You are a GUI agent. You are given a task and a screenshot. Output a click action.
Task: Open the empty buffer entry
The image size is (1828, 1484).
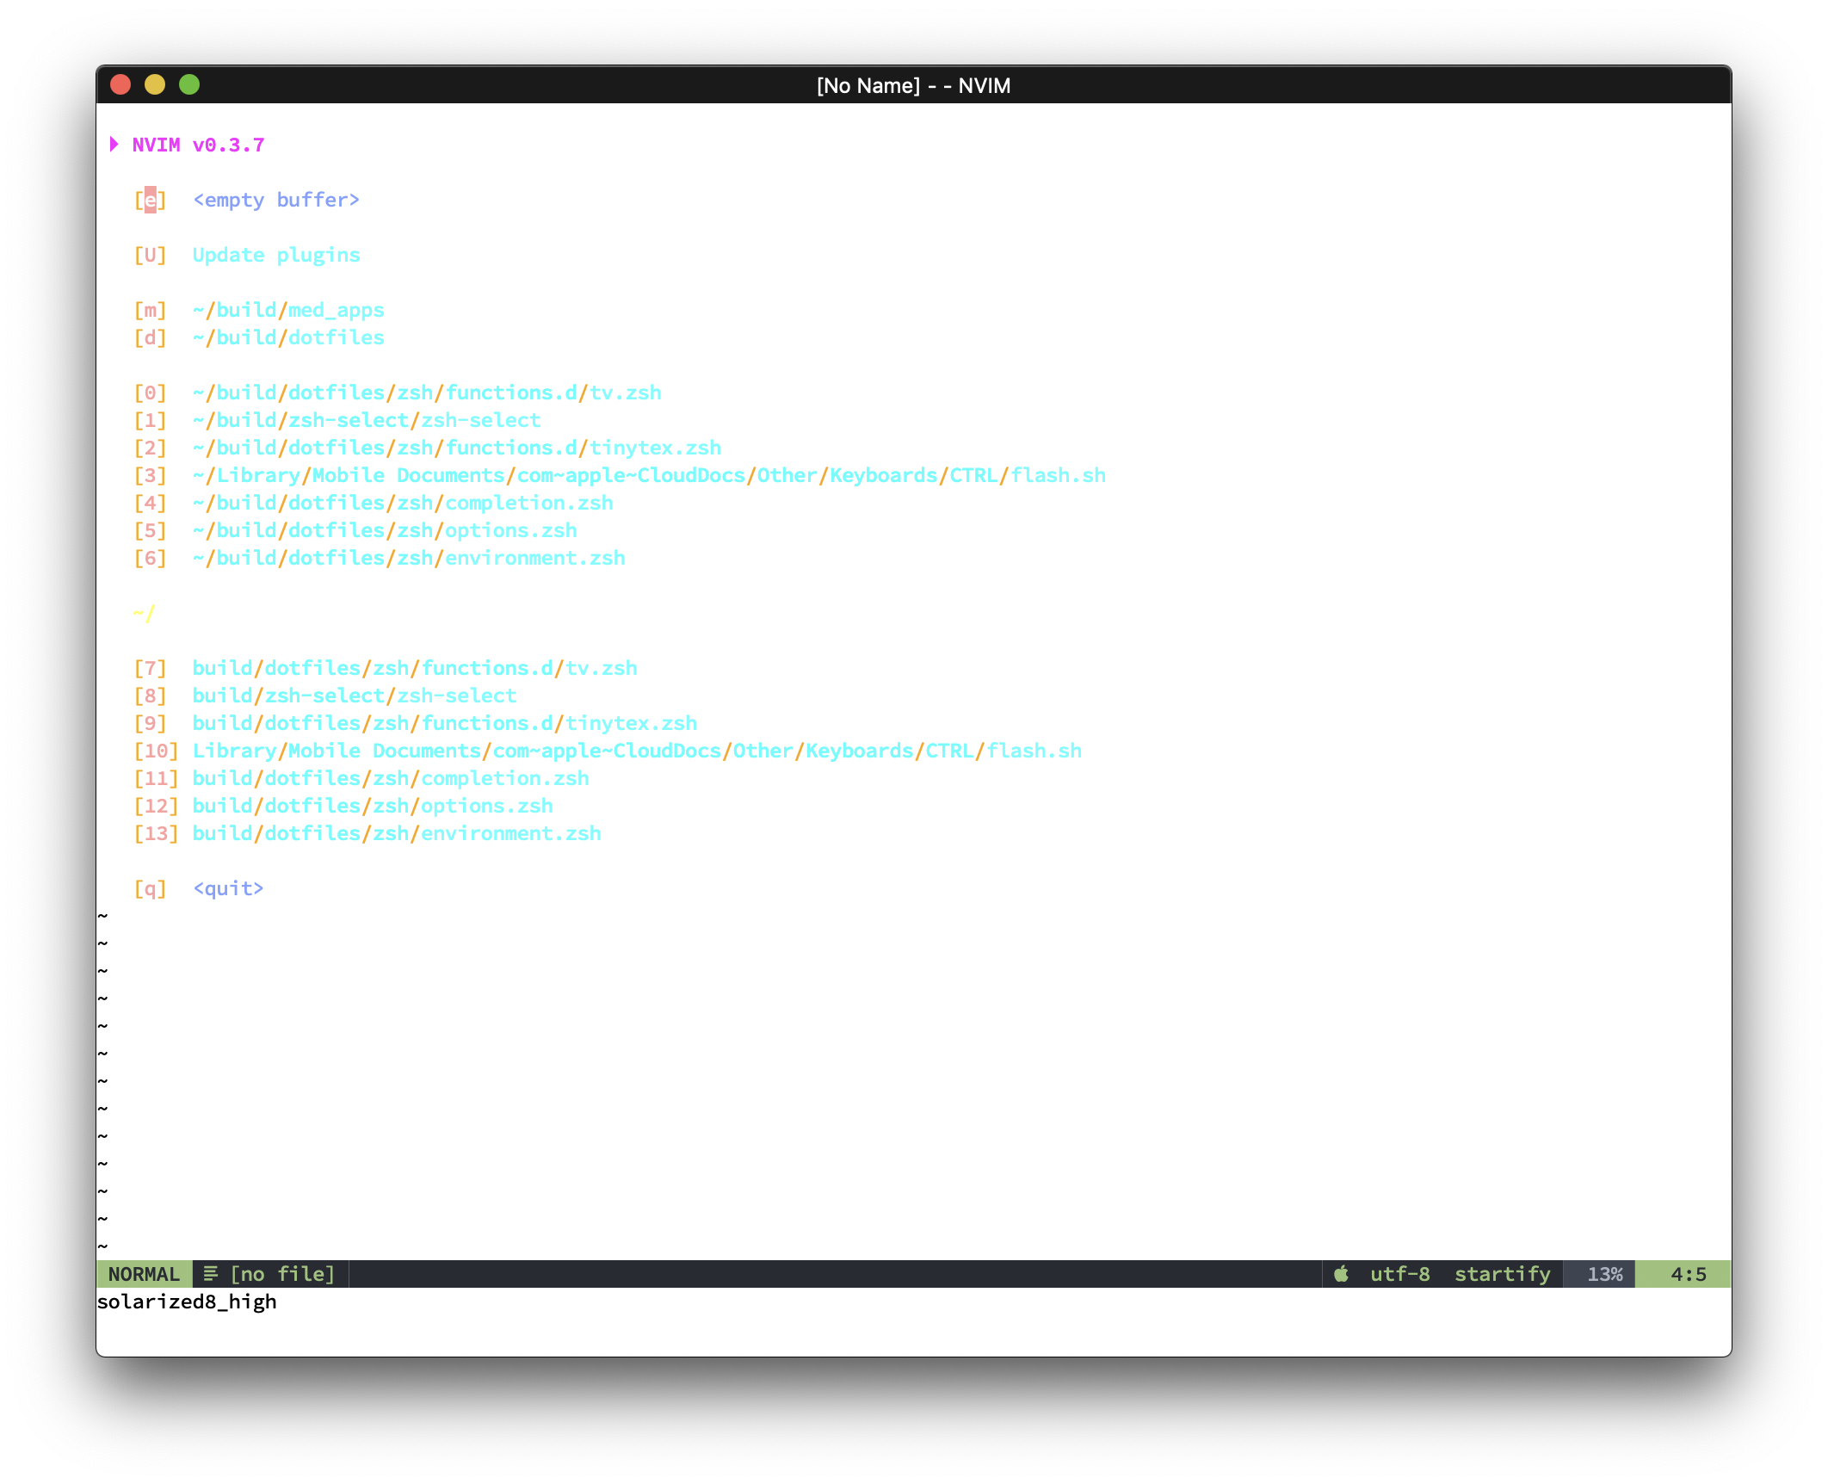pos(275,200)
